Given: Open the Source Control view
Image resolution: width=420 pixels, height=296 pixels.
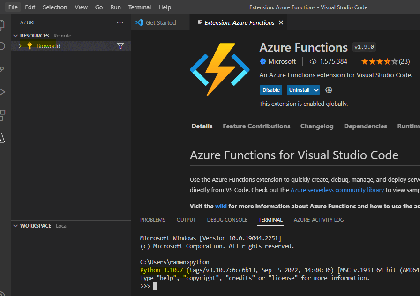Looking at the screenshot, I should pos(4,70).
